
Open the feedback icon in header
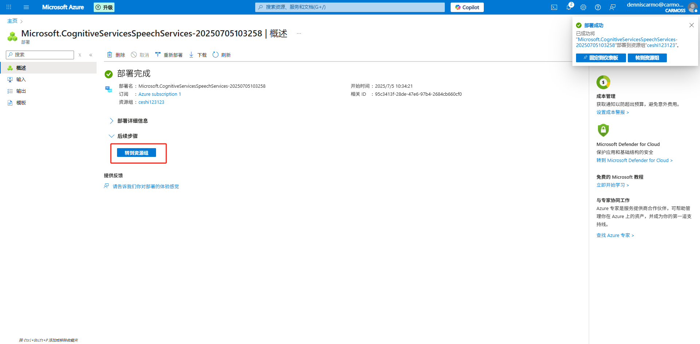612,7
